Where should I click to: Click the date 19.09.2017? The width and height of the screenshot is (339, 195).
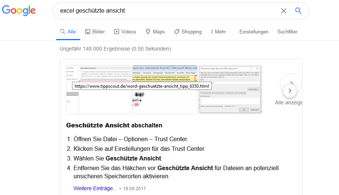pyautogui.click(x=134, y=189)
